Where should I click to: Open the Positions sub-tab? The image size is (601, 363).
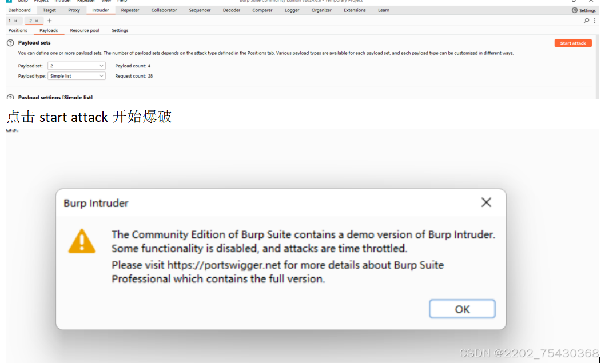18,30
